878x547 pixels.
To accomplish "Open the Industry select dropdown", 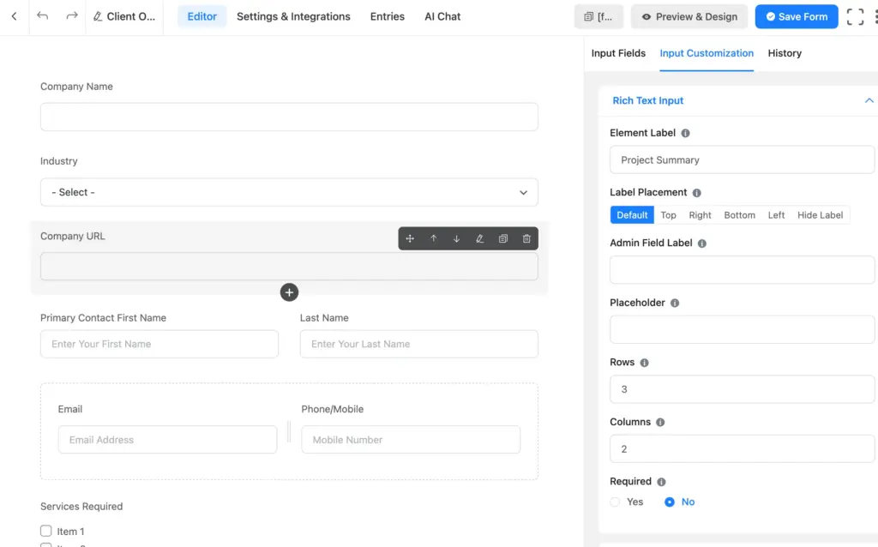I will click(289, 192).
